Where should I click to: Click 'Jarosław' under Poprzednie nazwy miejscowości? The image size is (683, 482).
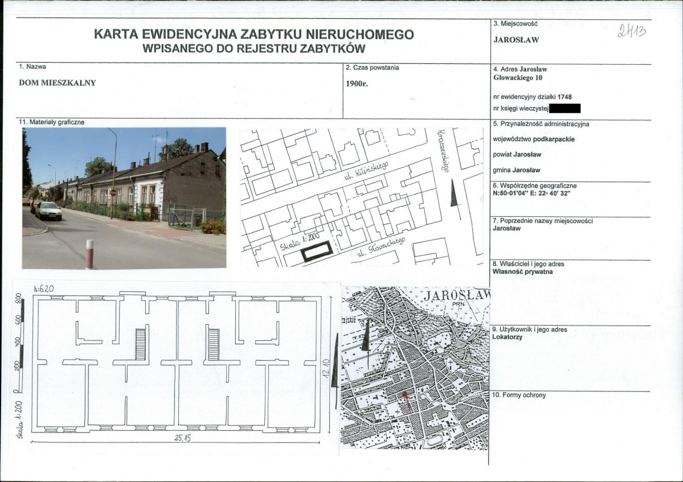(506, 228)
